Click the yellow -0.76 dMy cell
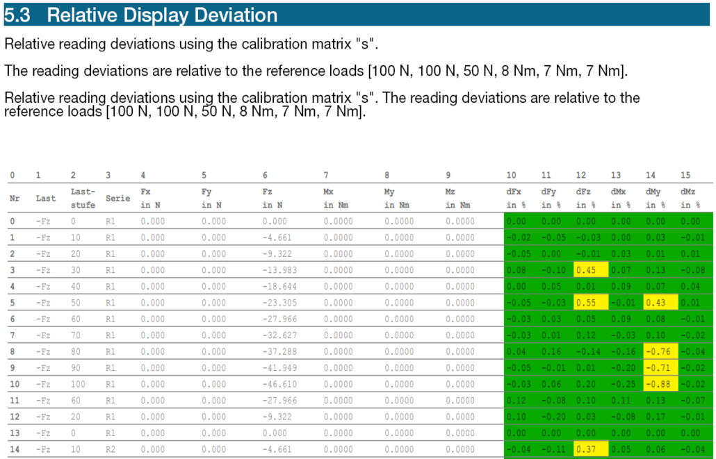Image resolution: width=716 pixels, height=459 pixels. tap(661, 351)
